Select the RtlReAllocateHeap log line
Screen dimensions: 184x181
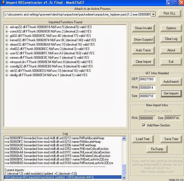pyautogui.click(x=55, y=138)
